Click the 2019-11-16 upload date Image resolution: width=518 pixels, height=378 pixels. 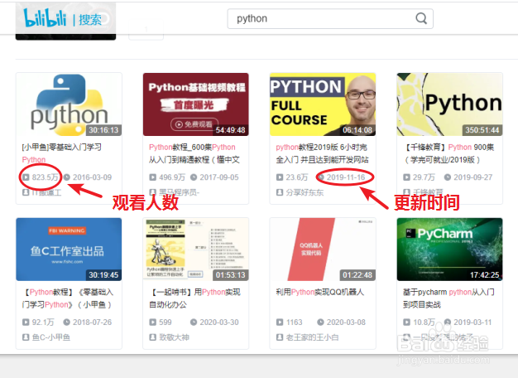tap(346, 177)
